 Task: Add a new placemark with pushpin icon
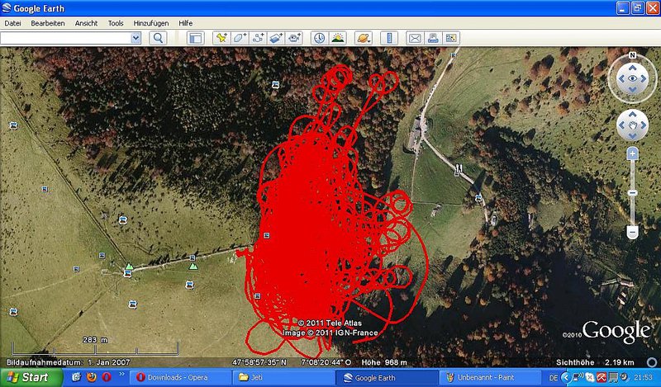[x=221, y=38]
